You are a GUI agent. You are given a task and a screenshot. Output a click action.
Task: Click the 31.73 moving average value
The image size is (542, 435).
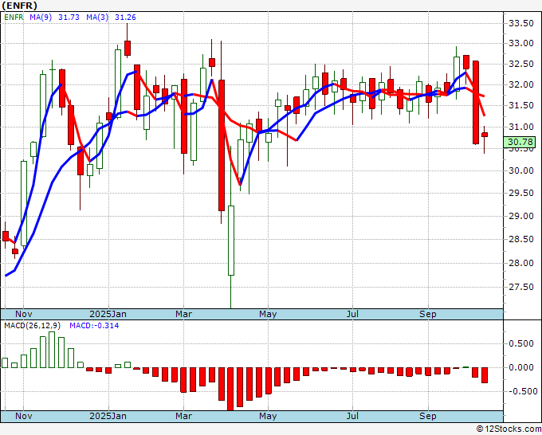coord(69,18)
